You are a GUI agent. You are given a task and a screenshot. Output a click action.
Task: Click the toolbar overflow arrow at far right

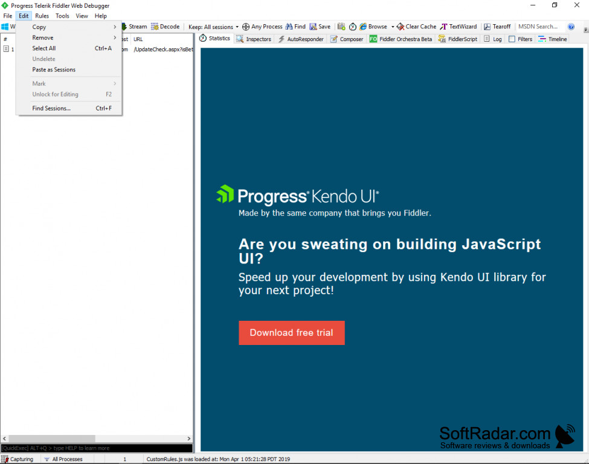tap(585, 30)
